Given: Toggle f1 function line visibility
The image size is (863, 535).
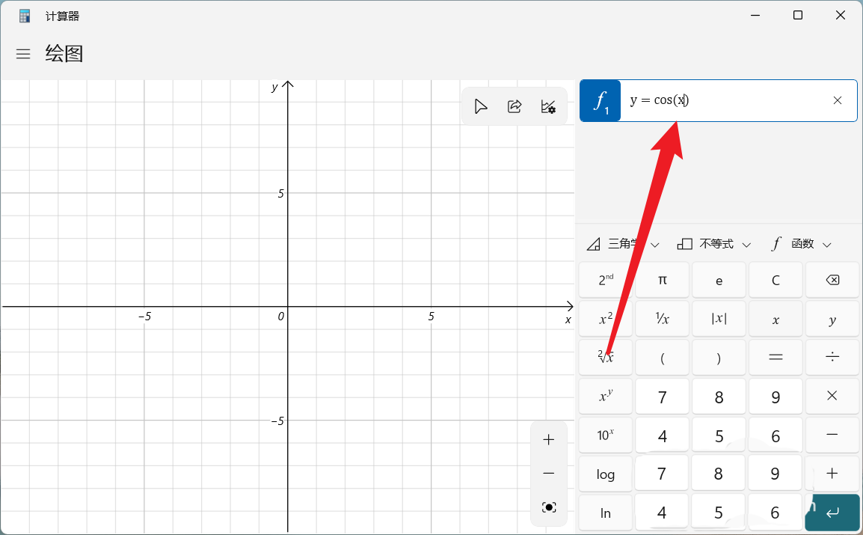Looking at the screenshot, I should [601, 100].
